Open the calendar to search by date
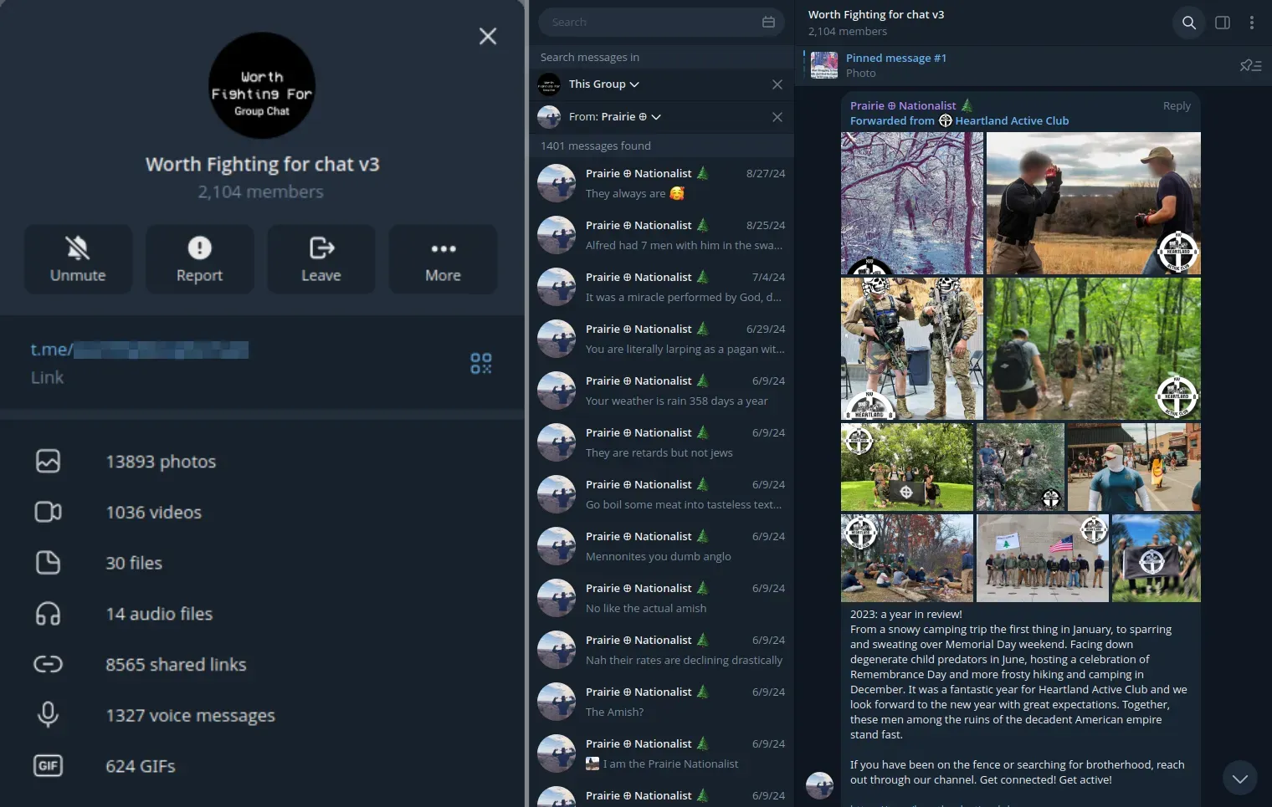 768,22
